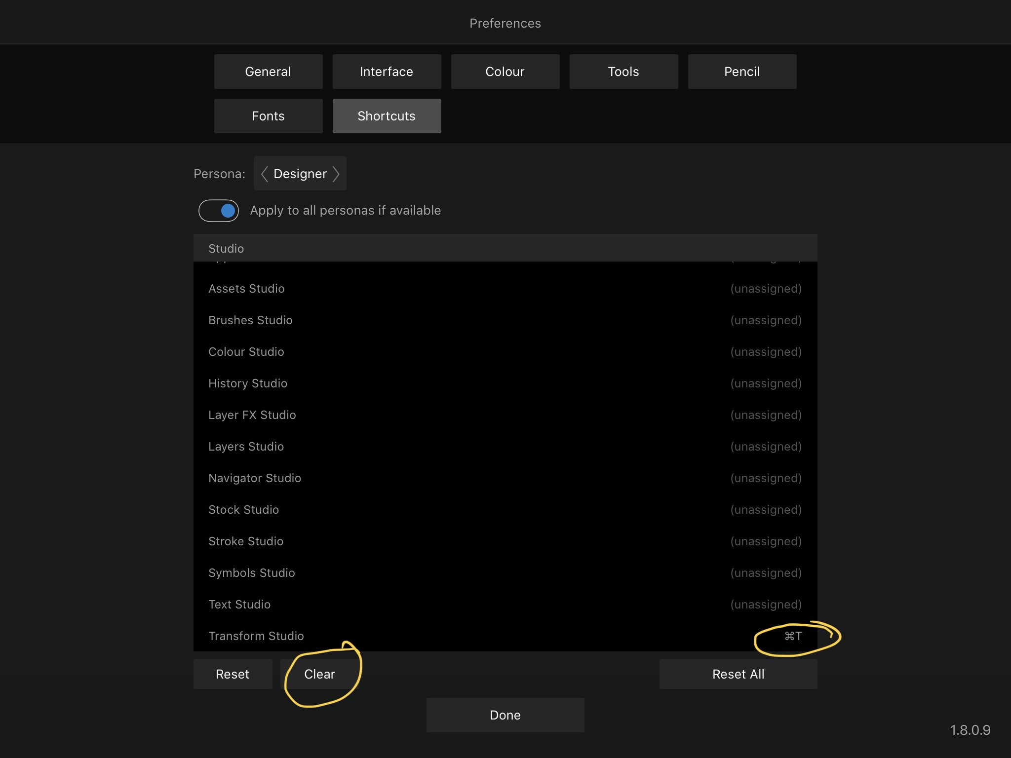Open the Designer persona selector
The height and width of the screenshot is (758, 1011).
pyautogui.click(x=300, y=173)
